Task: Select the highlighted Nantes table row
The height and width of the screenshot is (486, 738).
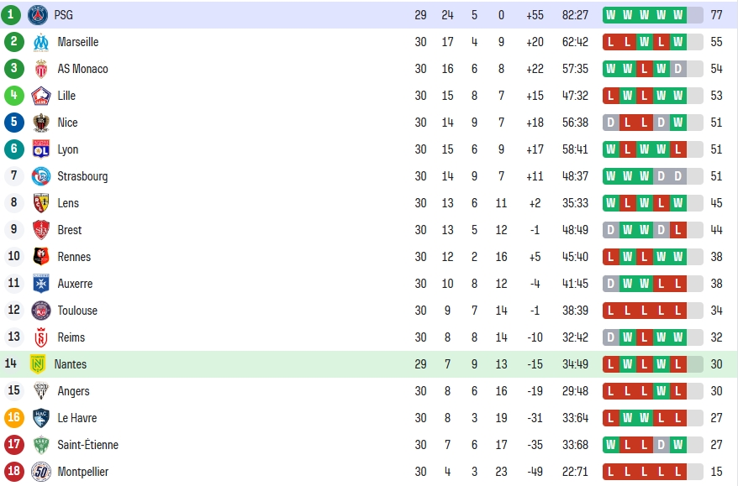Action: pos(369,363)
